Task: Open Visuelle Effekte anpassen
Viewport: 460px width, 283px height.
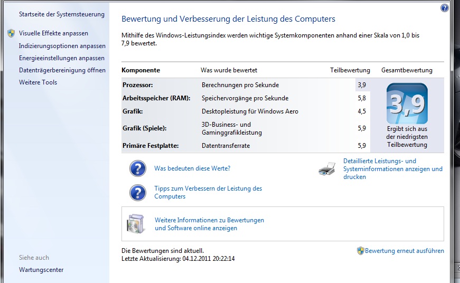Action: 53,33
